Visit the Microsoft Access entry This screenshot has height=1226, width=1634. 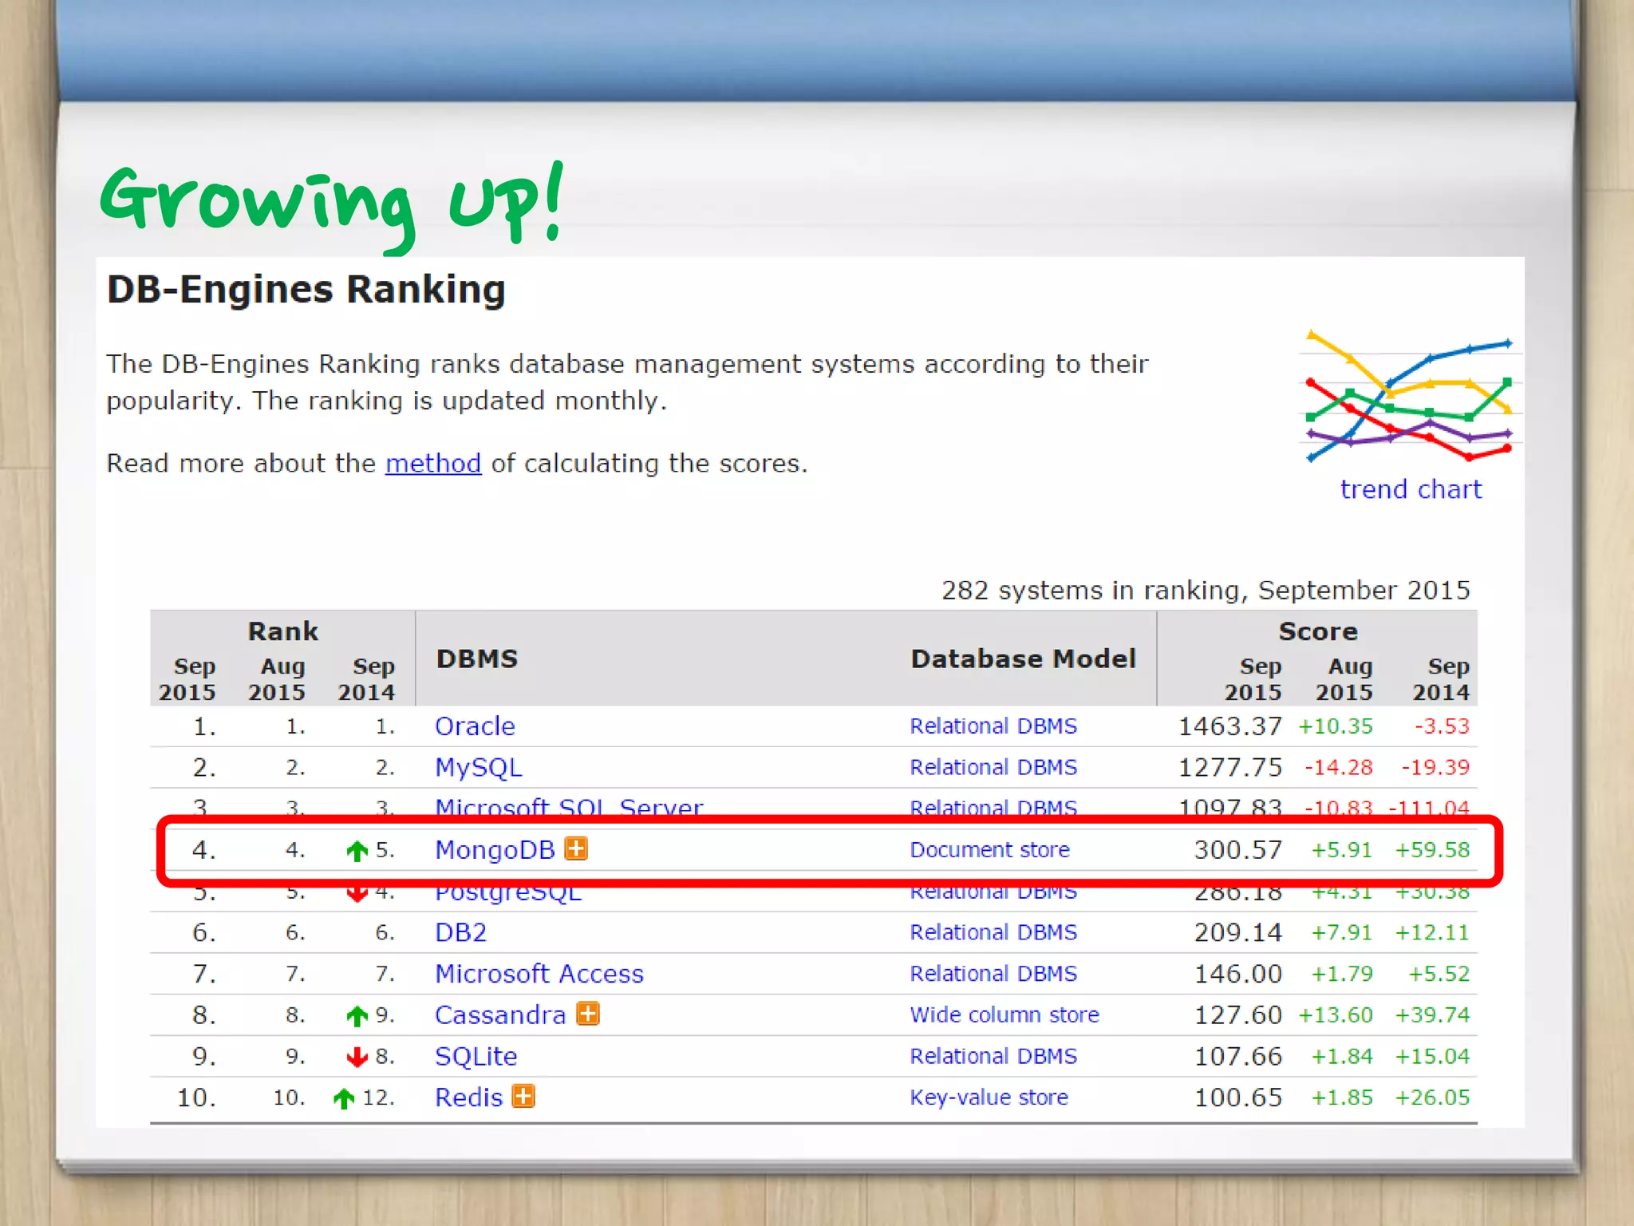click(x=539, y=974)
